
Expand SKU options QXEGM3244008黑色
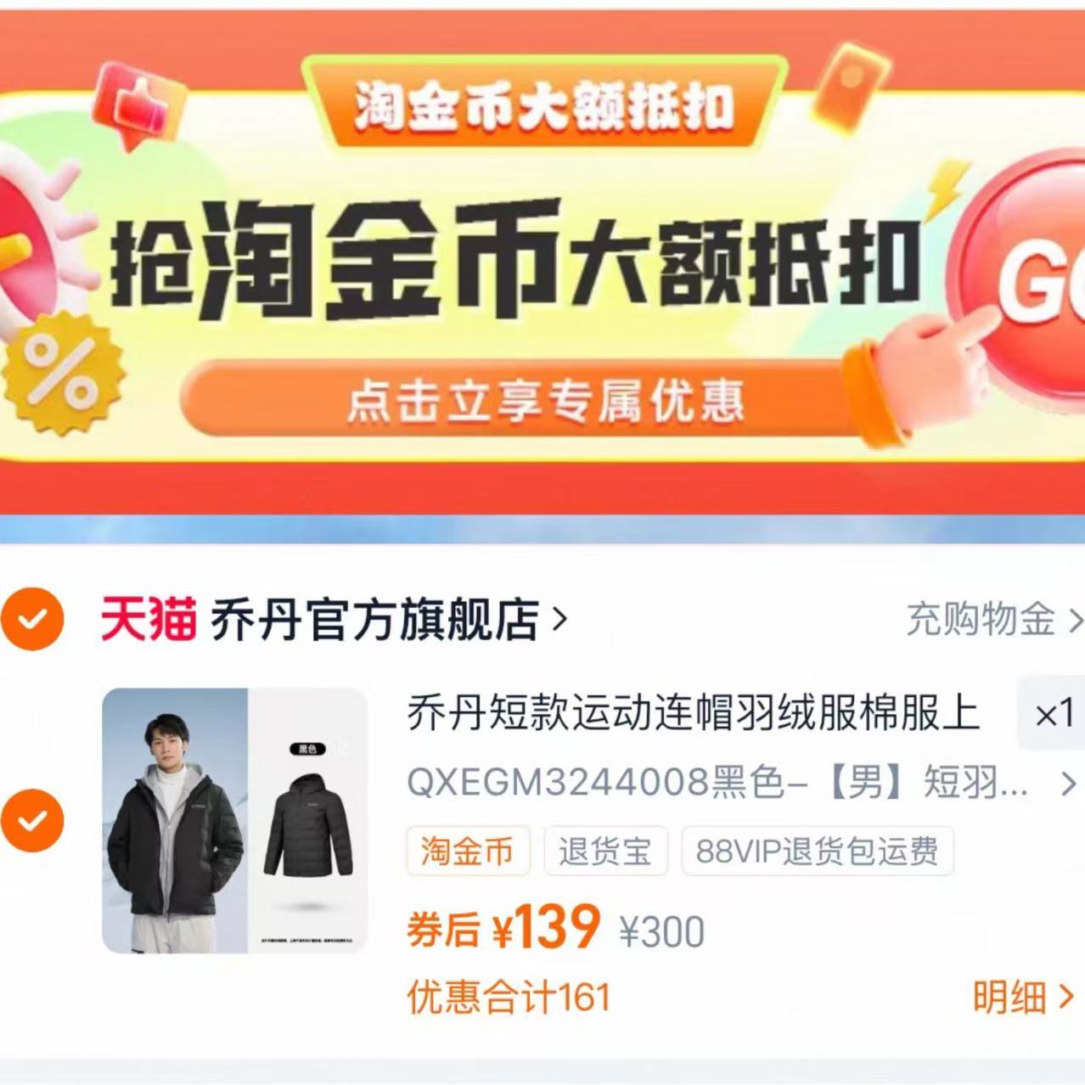(718, 781)
